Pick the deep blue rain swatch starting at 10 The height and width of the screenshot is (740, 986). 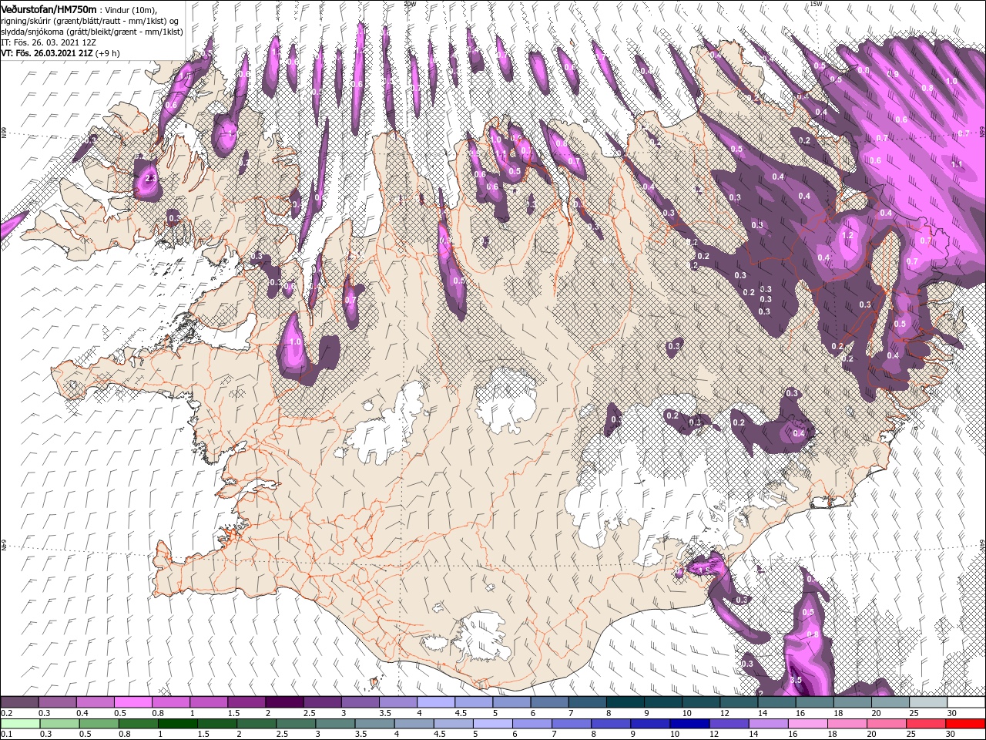pyautogui.click(x=689, y=724)
